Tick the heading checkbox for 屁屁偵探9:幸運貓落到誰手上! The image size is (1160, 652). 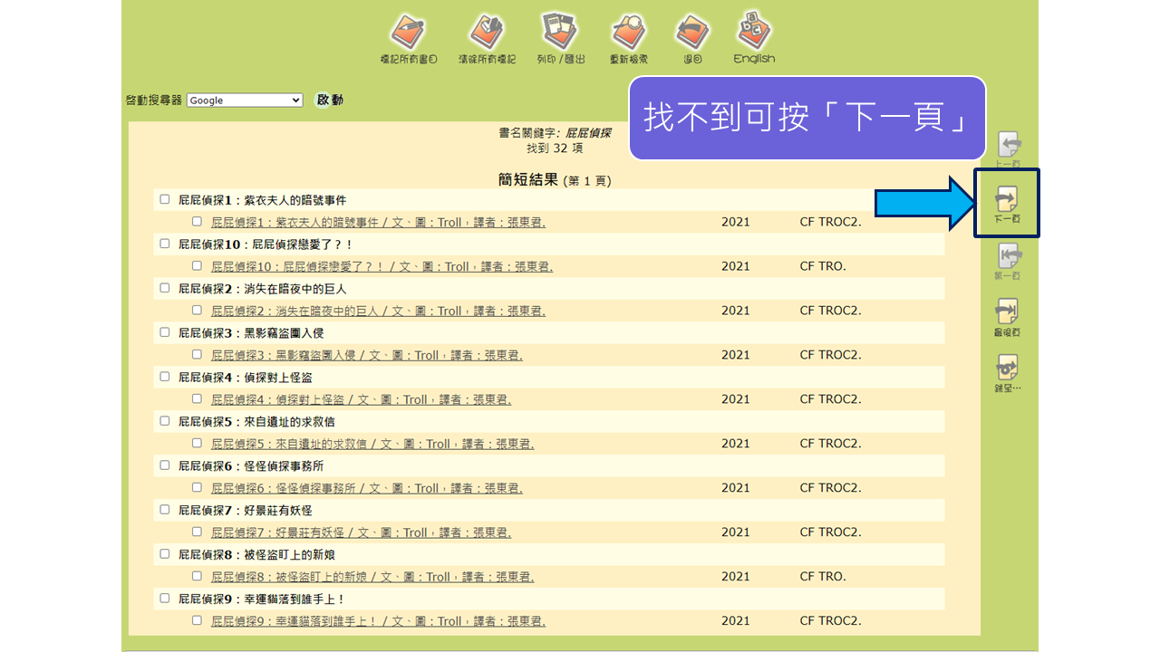165,599
